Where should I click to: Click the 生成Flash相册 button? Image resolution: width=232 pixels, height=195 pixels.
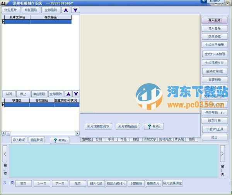pyautogui.click(x=215, y=54)
